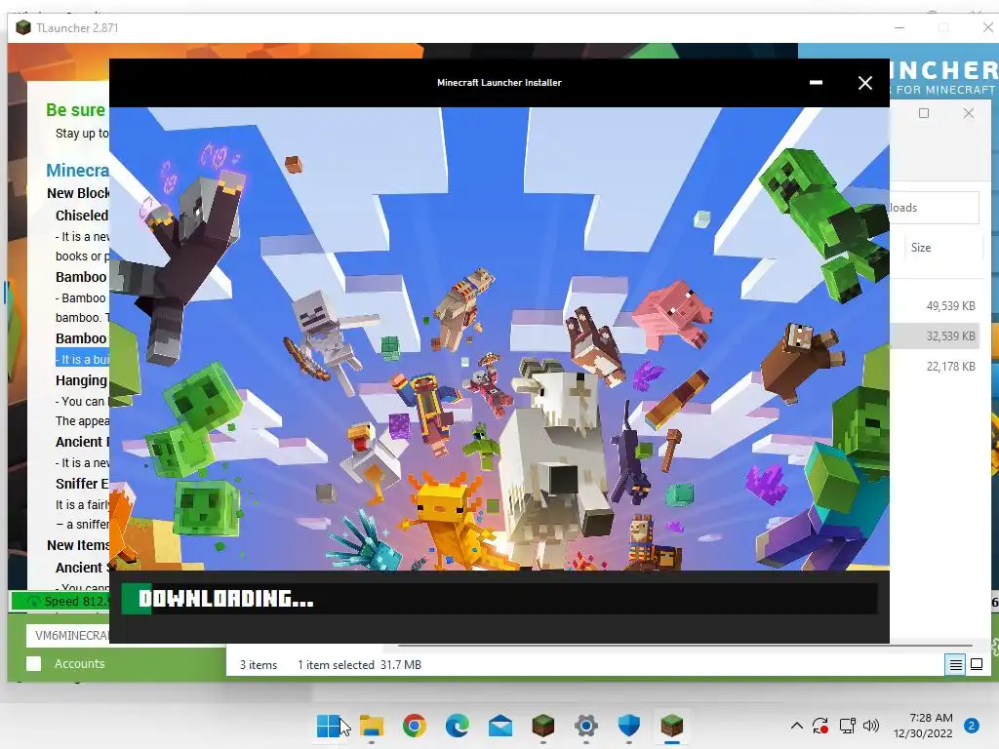This screenshot has width=999, height=749.
Task: Open the Windows Start menu
Action: pyautogui.click(x=329, y=726)
